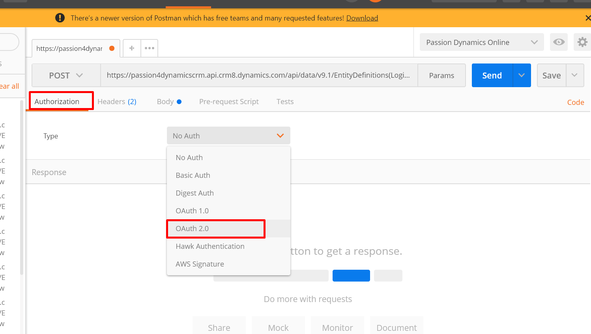Screen dimensions: 591x334
Task: Expand the Send button dropdown arrow
Action: point(522,75)
